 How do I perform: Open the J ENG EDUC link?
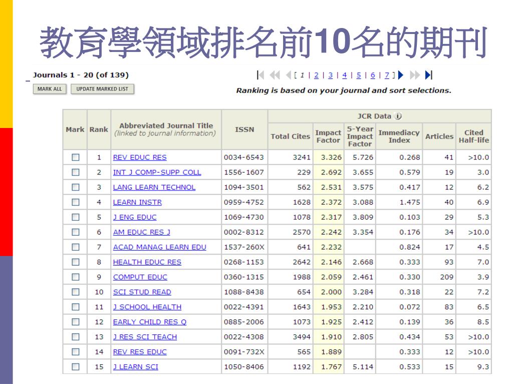point(135,217)
